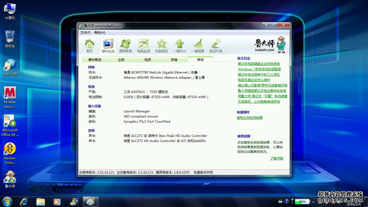This screenshot has width=368, height=207.
Task: Open the 电脑监测 monitoring icon
Action: click(144, 46)
